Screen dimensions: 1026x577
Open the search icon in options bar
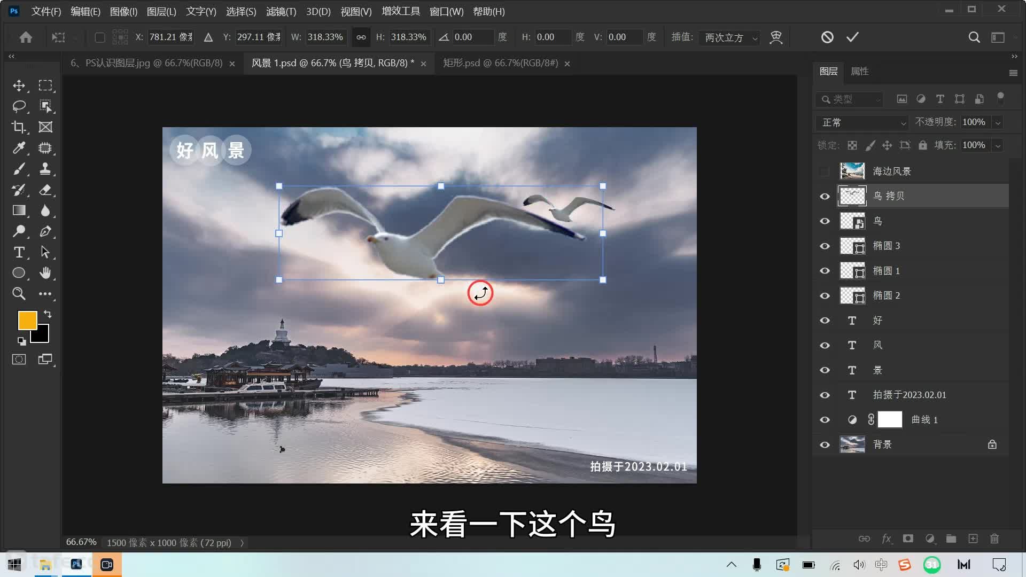coord(974,37)
